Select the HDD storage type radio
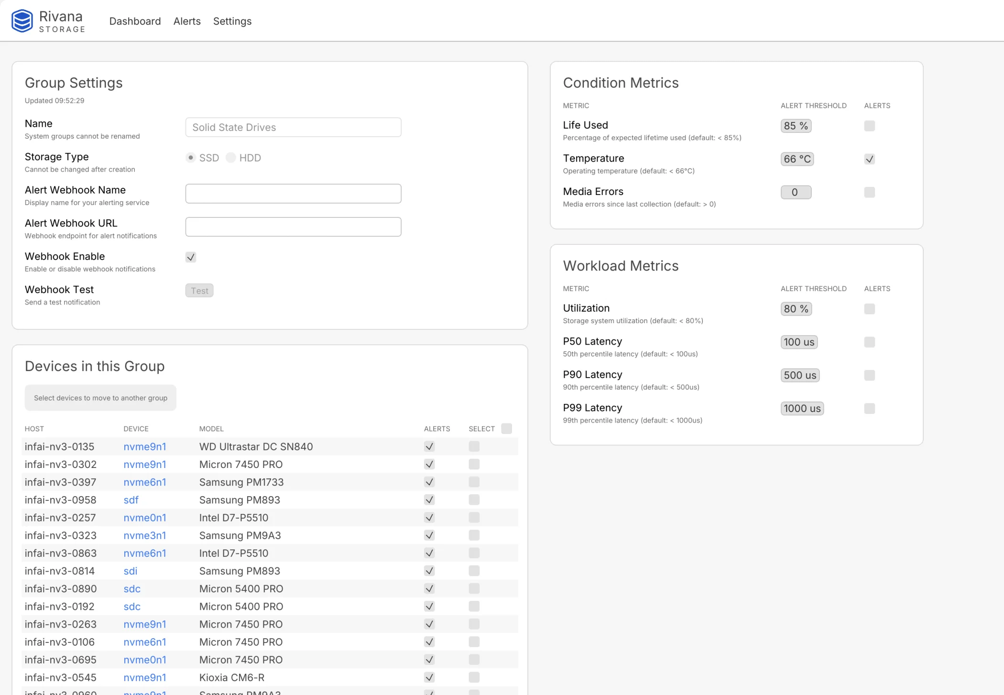1004x695 pixels. click(x=231, y=158)
